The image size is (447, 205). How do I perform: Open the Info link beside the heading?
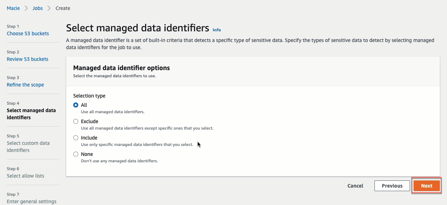(x=217, y=30)
